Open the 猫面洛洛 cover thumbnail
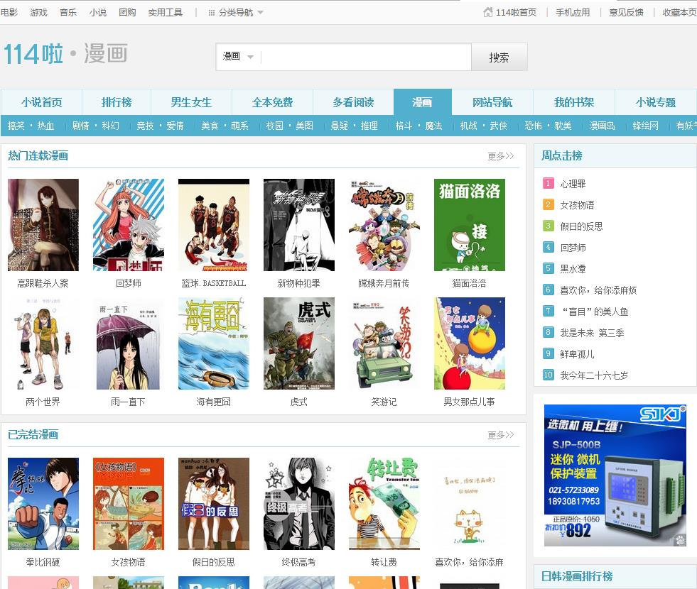 470,224
